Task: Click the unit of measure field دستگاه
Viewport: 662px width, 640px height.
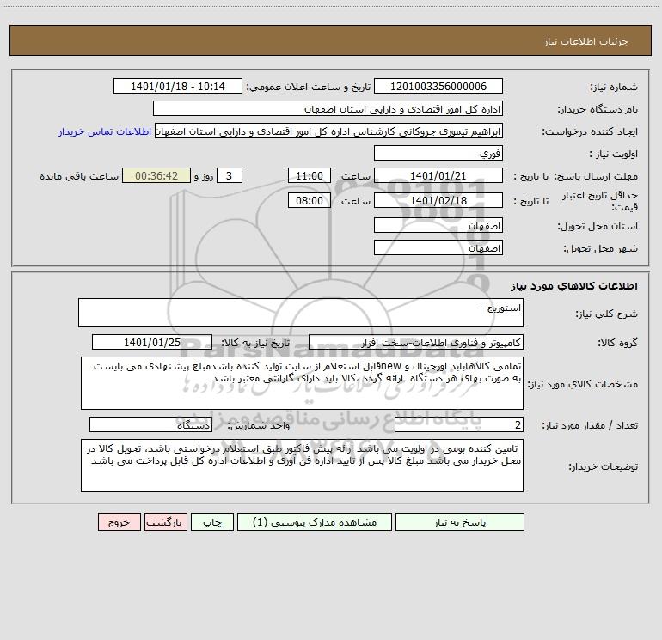Action: pyautogui.click(x=150, y=424)
